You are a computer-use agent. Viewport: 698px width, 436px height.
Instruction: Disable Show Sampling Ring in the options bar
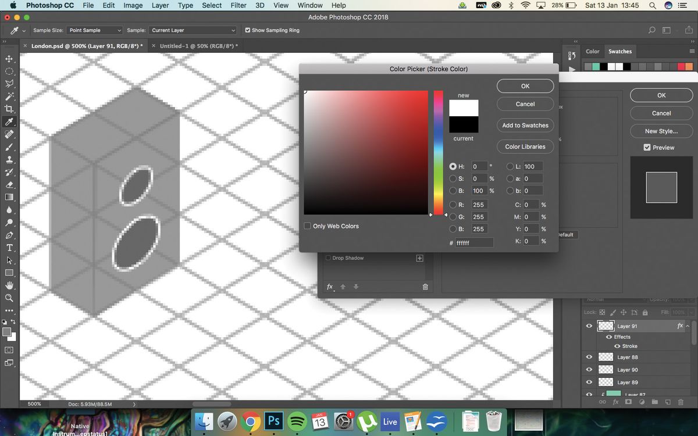(248, 30)
